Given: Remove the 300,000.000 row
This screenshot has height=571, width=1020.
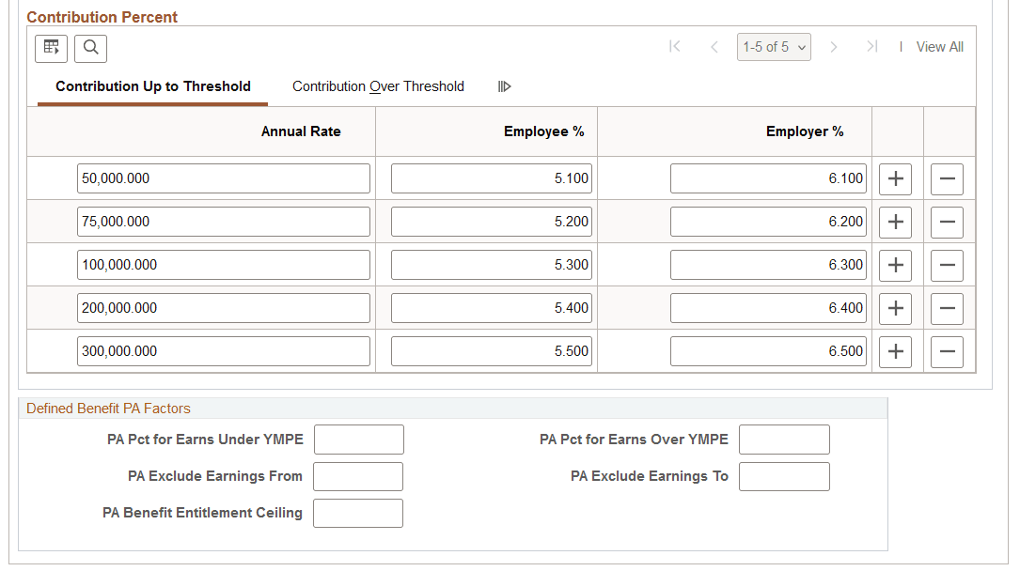Looking at the screenshot, I should [947, 351].
